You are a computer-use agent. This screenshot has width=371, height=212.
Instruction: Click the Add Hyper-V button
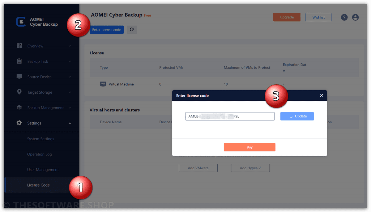[250, 168]
